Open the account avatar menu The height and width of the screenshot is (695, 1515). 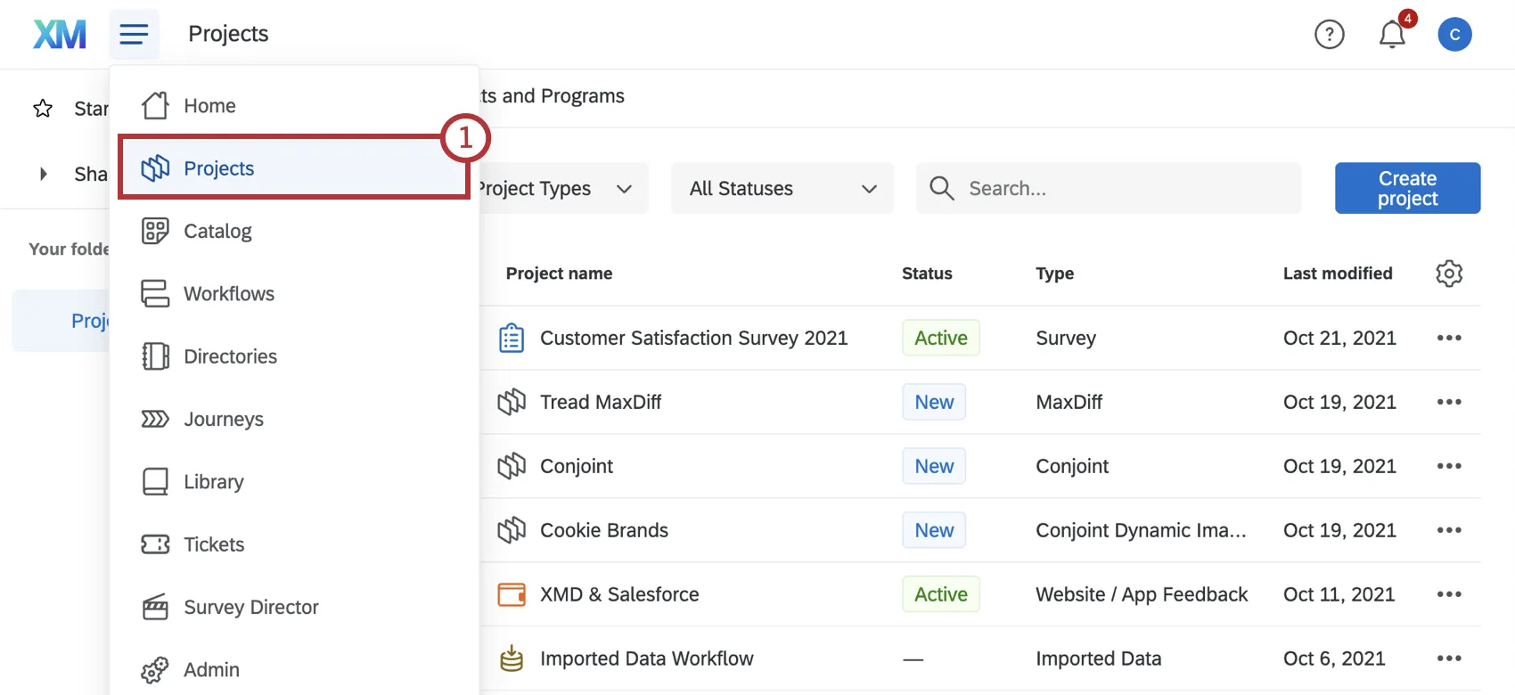pos(1454,35)
